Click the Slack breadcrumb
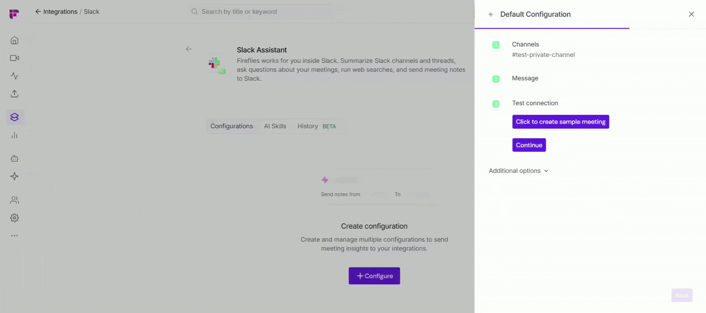The width and height of the screenshot is (706, 313). (x=92, y=11)
